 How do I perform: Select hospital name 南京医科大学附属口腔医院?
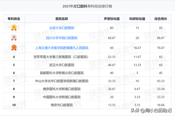click(x=62, y=89)
